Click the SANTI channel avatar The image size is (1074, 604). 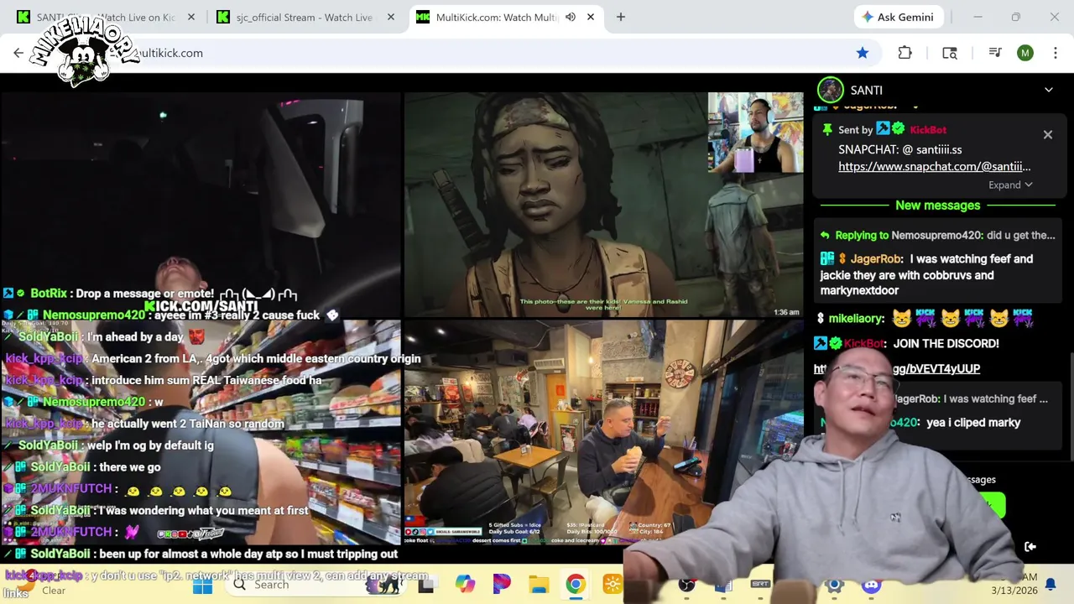pyautogui.click(x=831, y=90)
